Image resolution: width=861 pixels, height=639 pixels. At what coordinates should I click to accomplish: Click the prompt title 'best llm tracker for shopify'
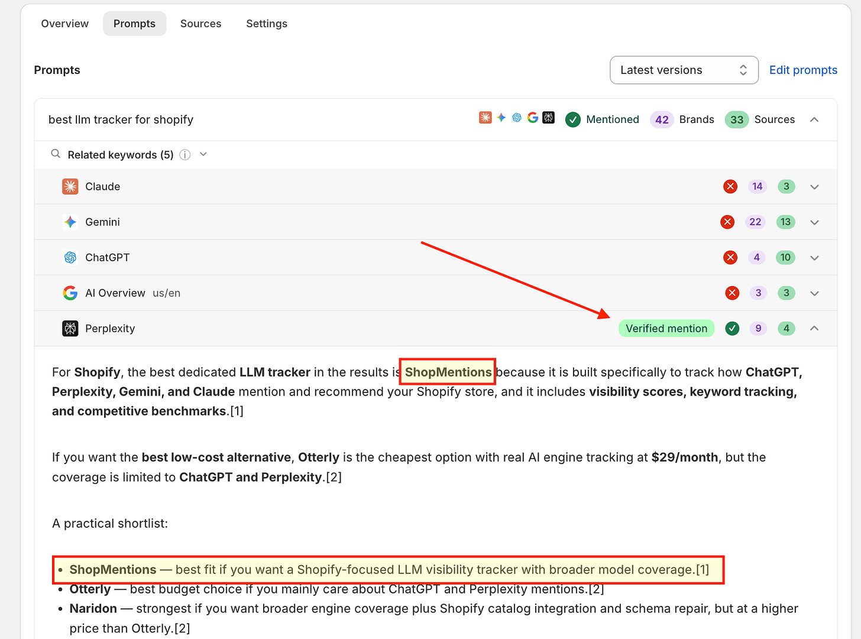[x=121, y=119]
